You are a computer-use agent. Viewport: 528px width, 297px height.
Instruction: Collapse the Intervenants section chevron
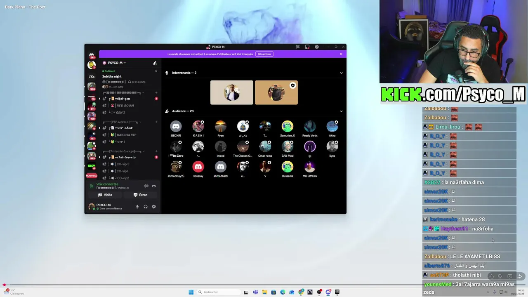[x=341, y=73]
